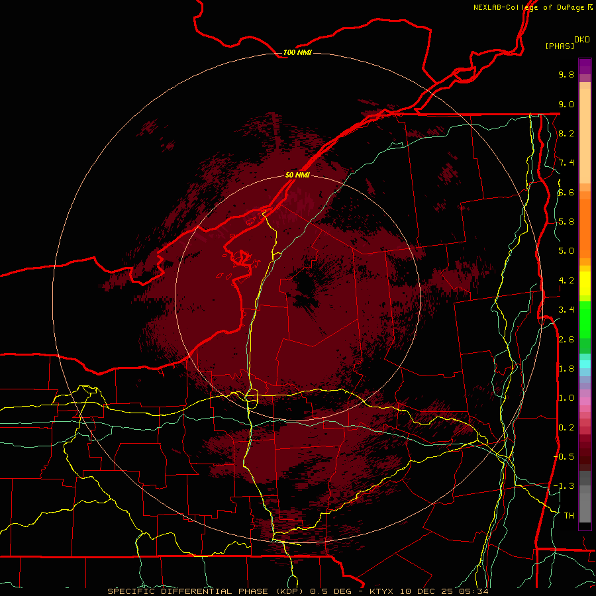Click the -1.3 color scale value
Image resolution: width=596 pixels, height=596 pixels.
pyautogui.click(x=564, y=486)
